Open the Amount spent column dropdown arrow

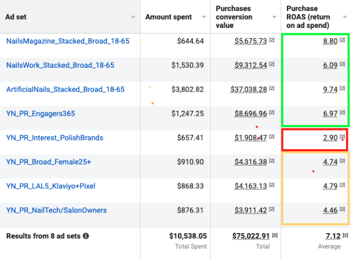click(x=203, y=17)
